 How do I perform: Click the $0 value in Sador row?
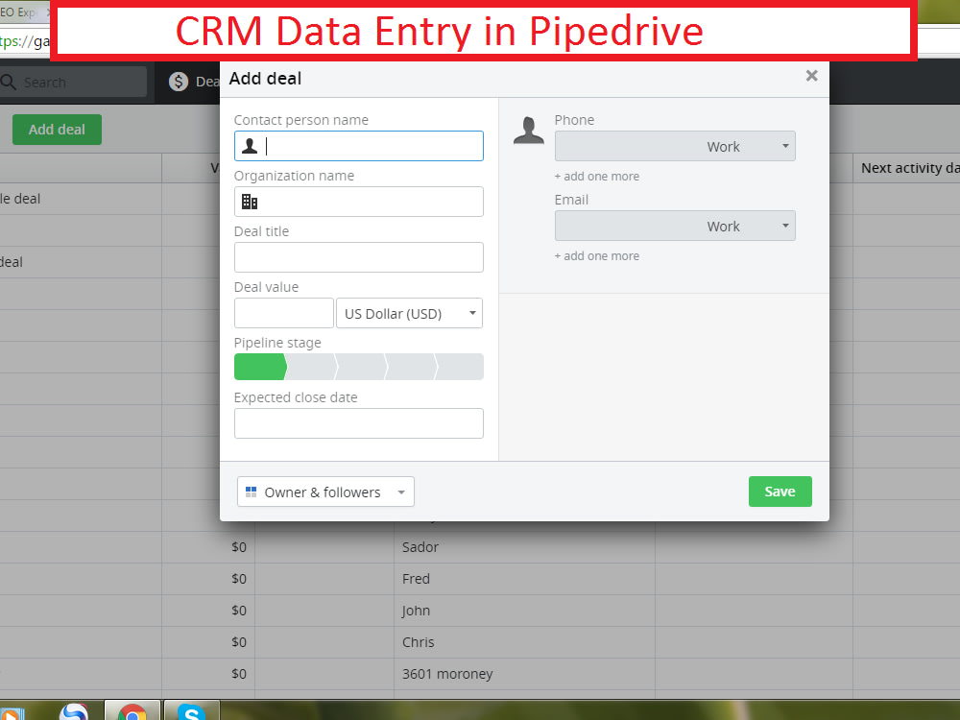coord(239,547)
